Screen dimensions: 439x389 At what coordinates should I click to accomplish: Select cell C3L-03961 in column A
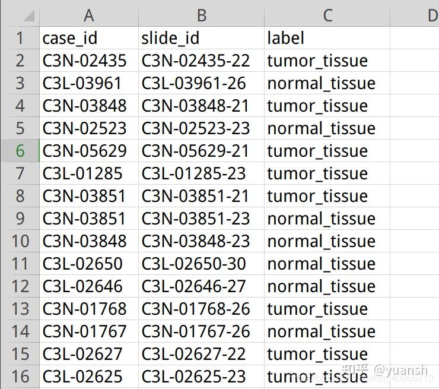point(88,83)
